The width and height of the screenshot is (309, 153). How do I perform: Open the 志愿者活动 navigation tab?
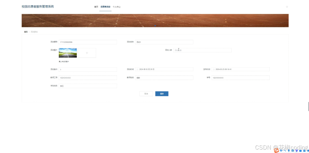pyautogui.click(x=105, y=7)
